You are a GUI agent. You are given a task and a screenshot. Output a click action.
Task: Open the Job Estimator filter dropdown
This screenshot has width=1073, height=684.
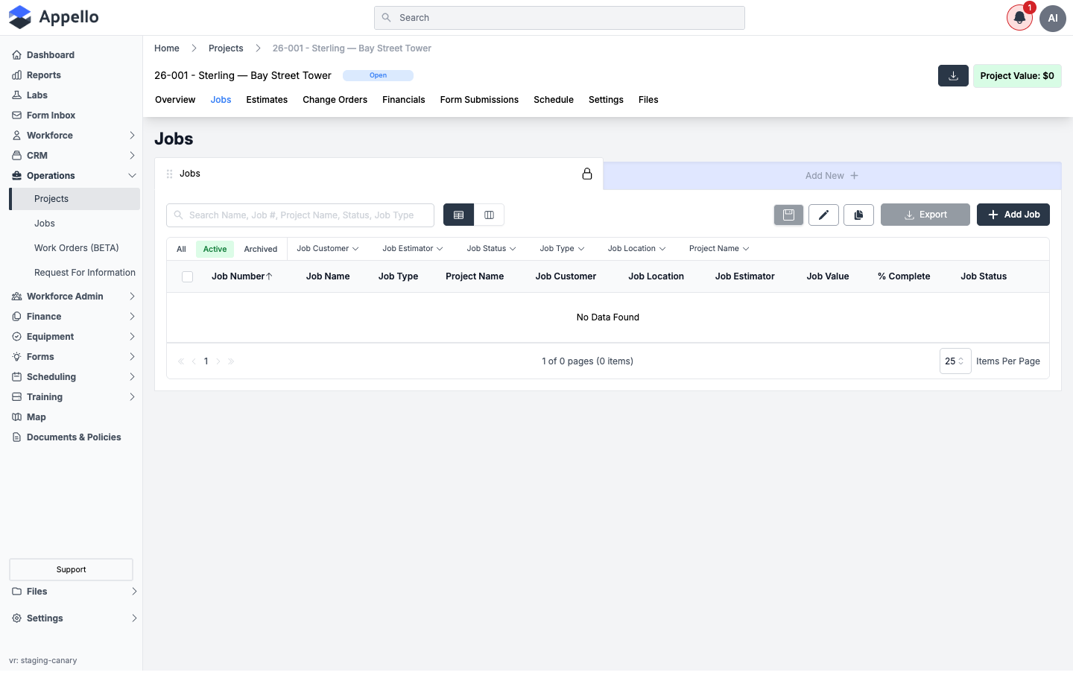pos(413,249)
